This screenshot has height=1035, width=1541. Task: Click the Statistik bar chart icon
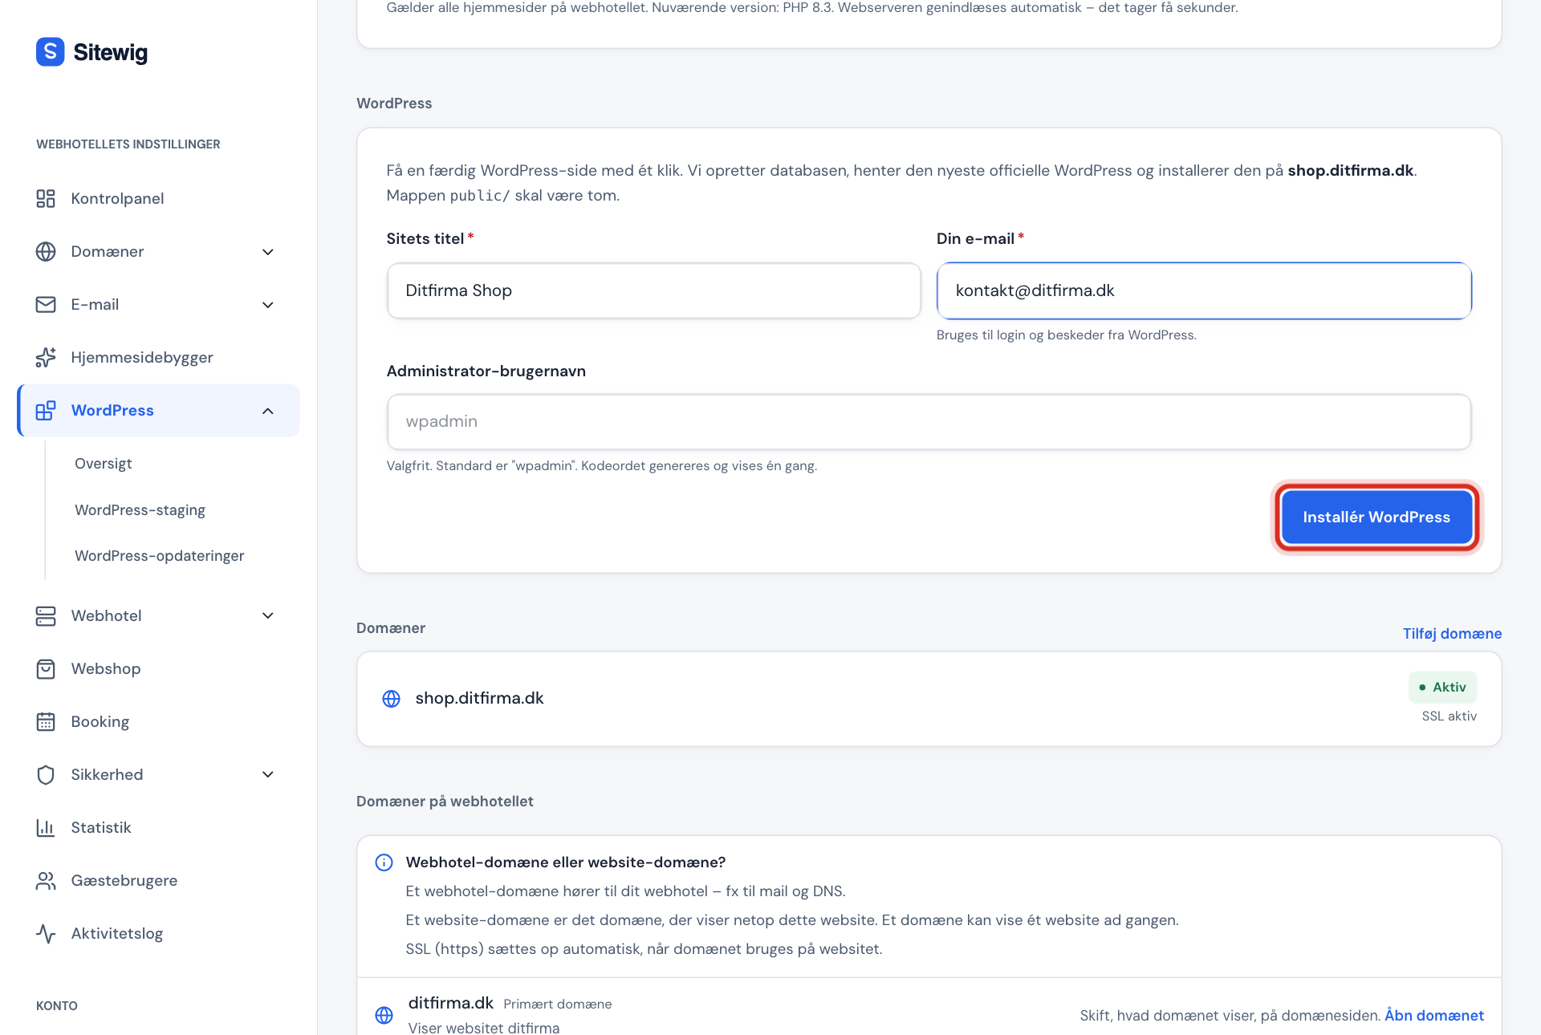pos(46,827)
